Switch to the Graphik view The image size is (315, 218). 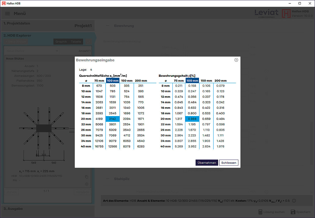click(x=61, y=42)
